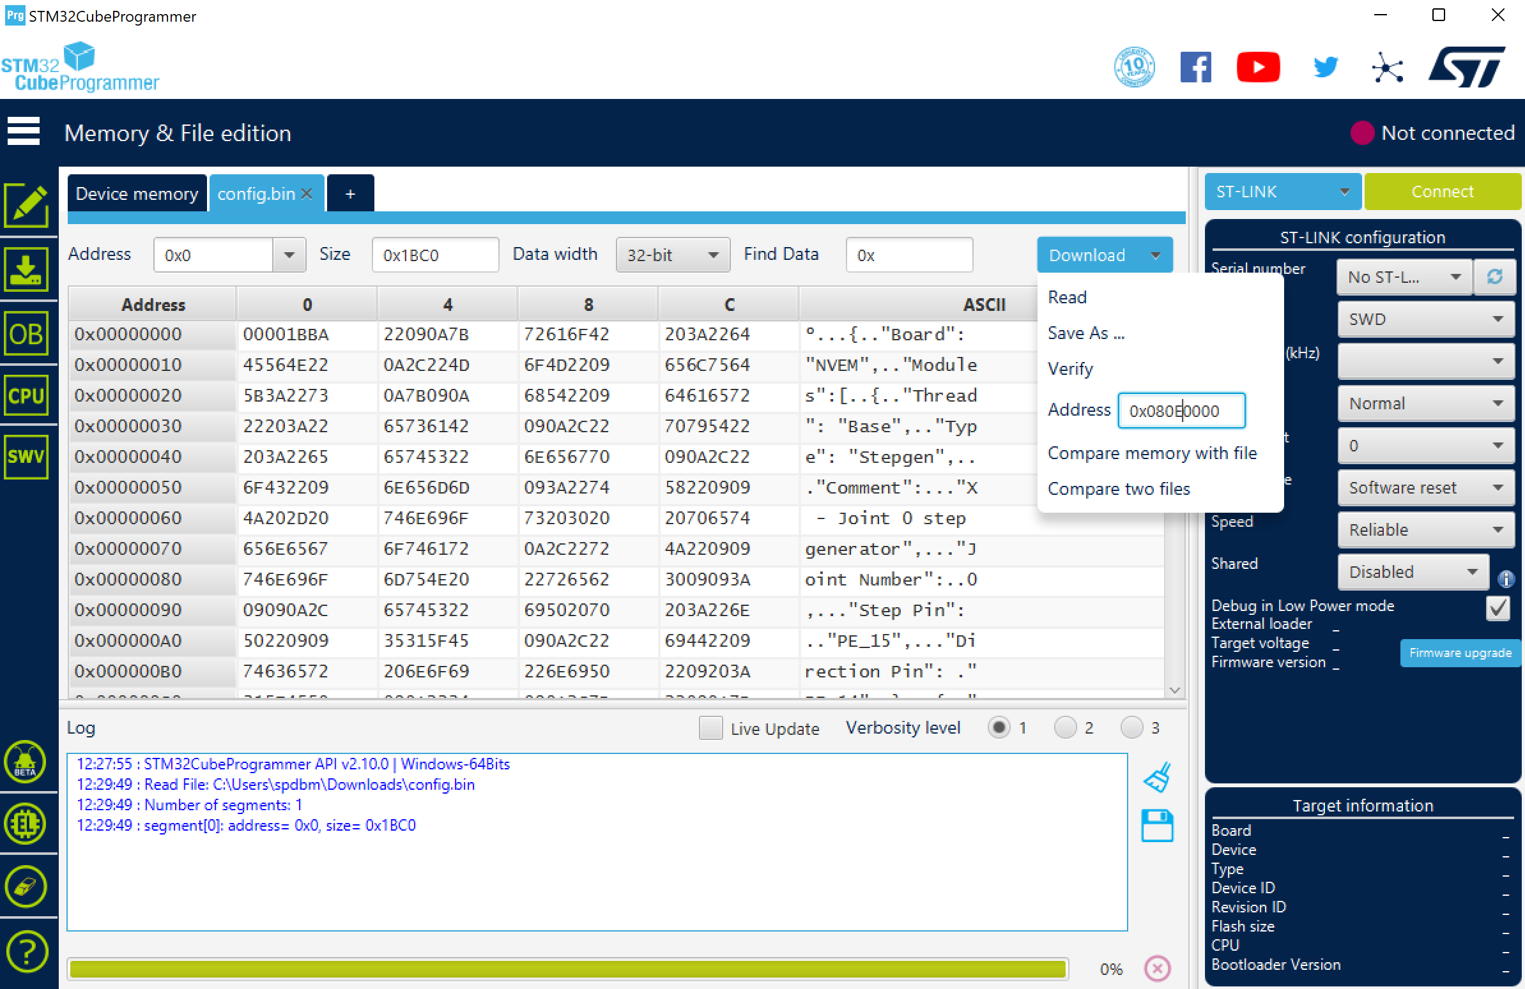The image size is (1525, 989).
Task: Click the table cell 00001BBA
Action: coord(306,334)
